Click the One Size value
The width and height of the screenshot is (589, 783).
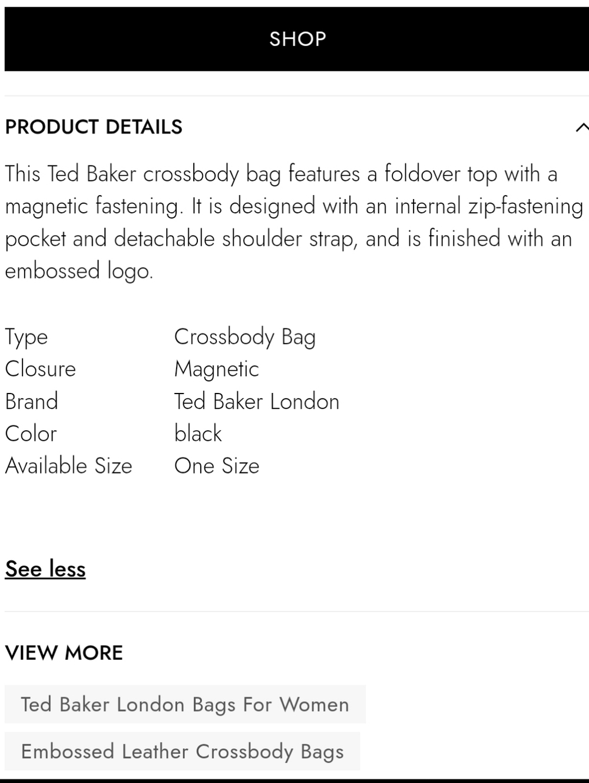coord(217,466)
